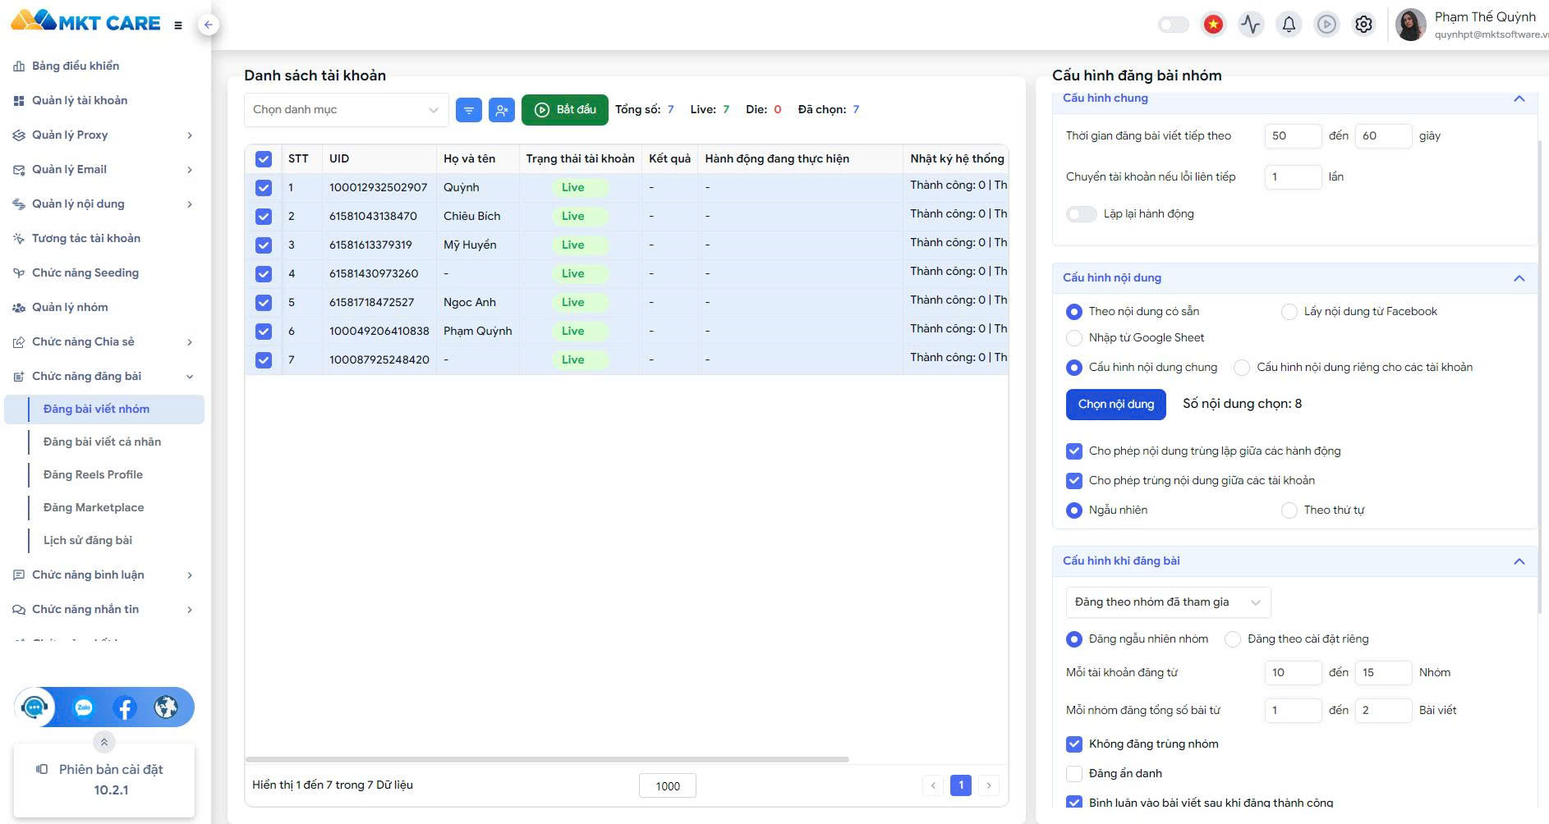Check the Đăng ẩn danh checkbox

(1074, 774)
